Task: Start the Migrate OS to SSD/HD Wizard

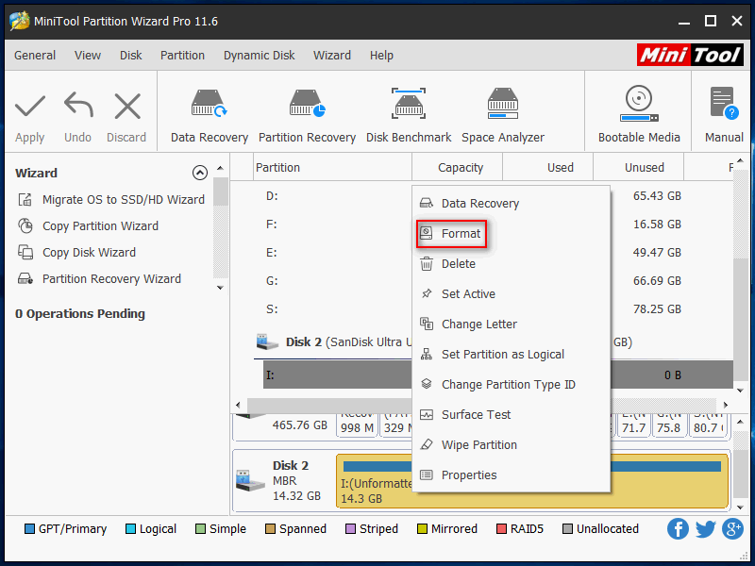Action: coord(123,200)
